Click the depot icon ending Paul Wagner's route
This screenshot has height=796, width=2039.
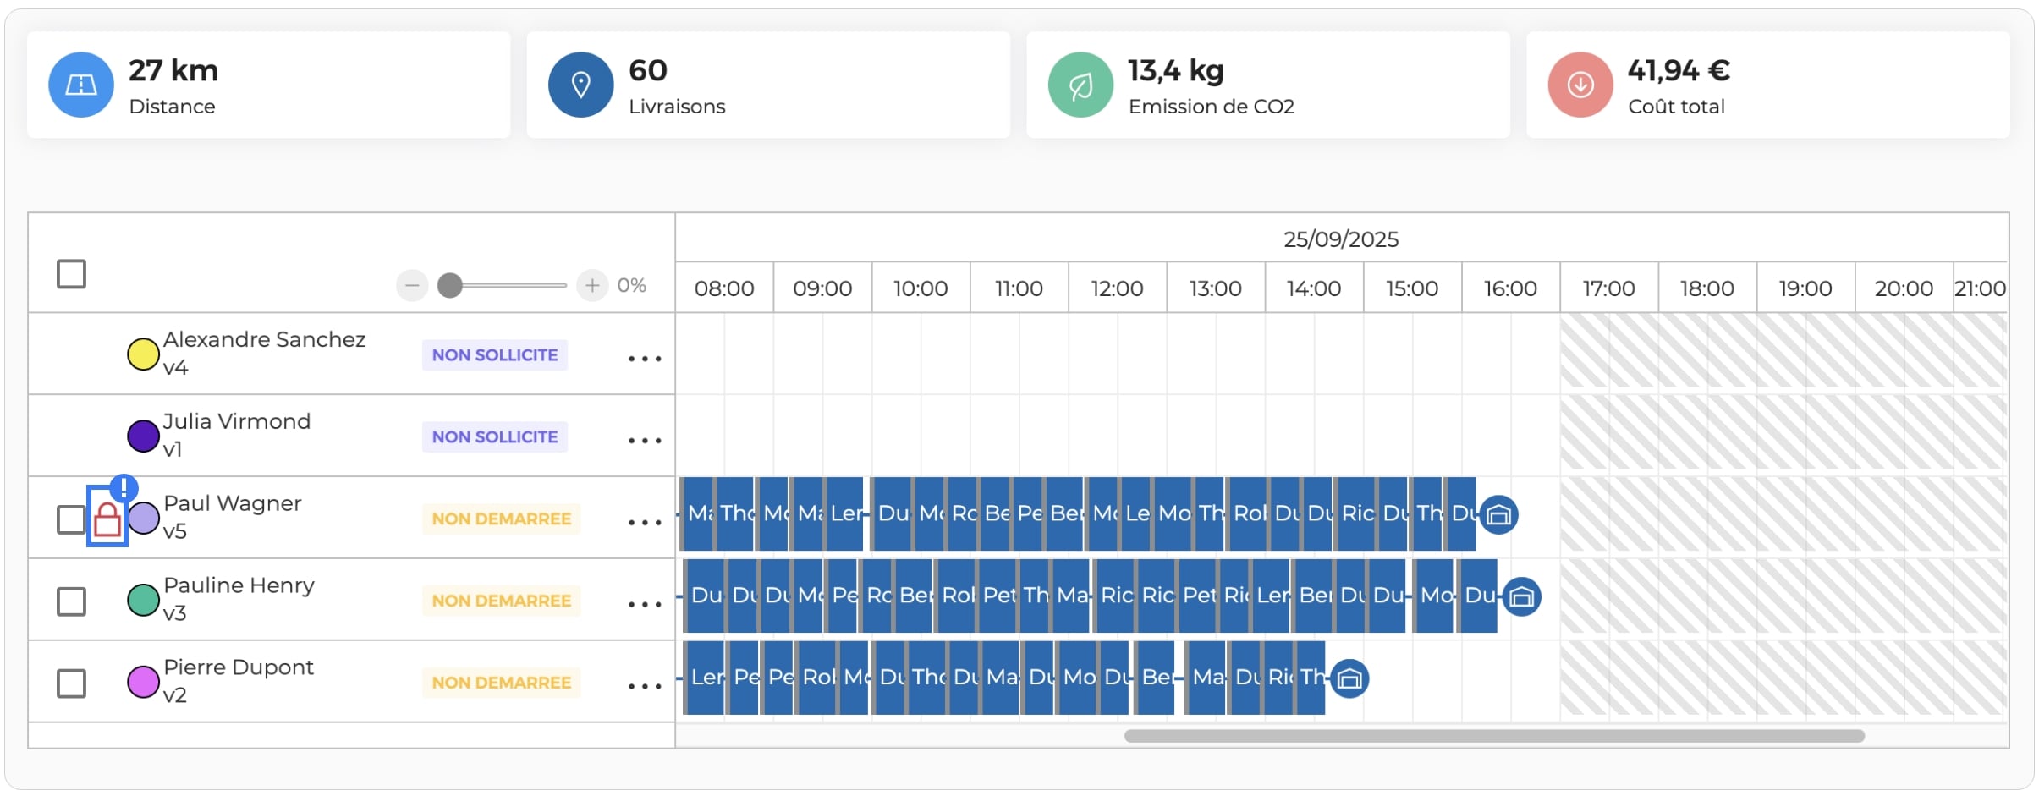click(x=1498, y=514)
